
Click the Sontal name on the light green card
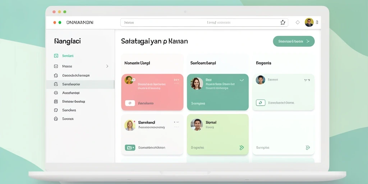coord(211,122)
